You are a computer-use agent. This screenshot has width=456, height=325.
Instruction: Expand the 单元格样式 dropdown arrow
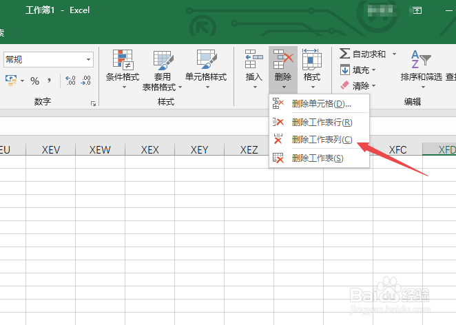(x=207, y=87)
